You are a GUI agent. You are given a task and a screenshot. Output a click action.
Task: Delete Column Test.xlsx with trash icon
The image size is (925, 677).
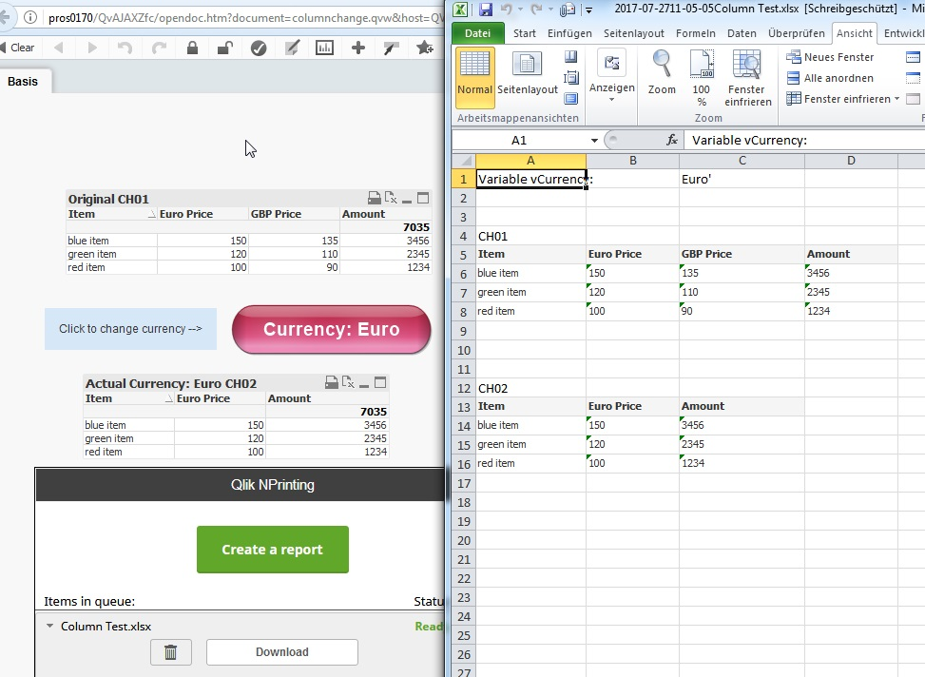point(170,652)
